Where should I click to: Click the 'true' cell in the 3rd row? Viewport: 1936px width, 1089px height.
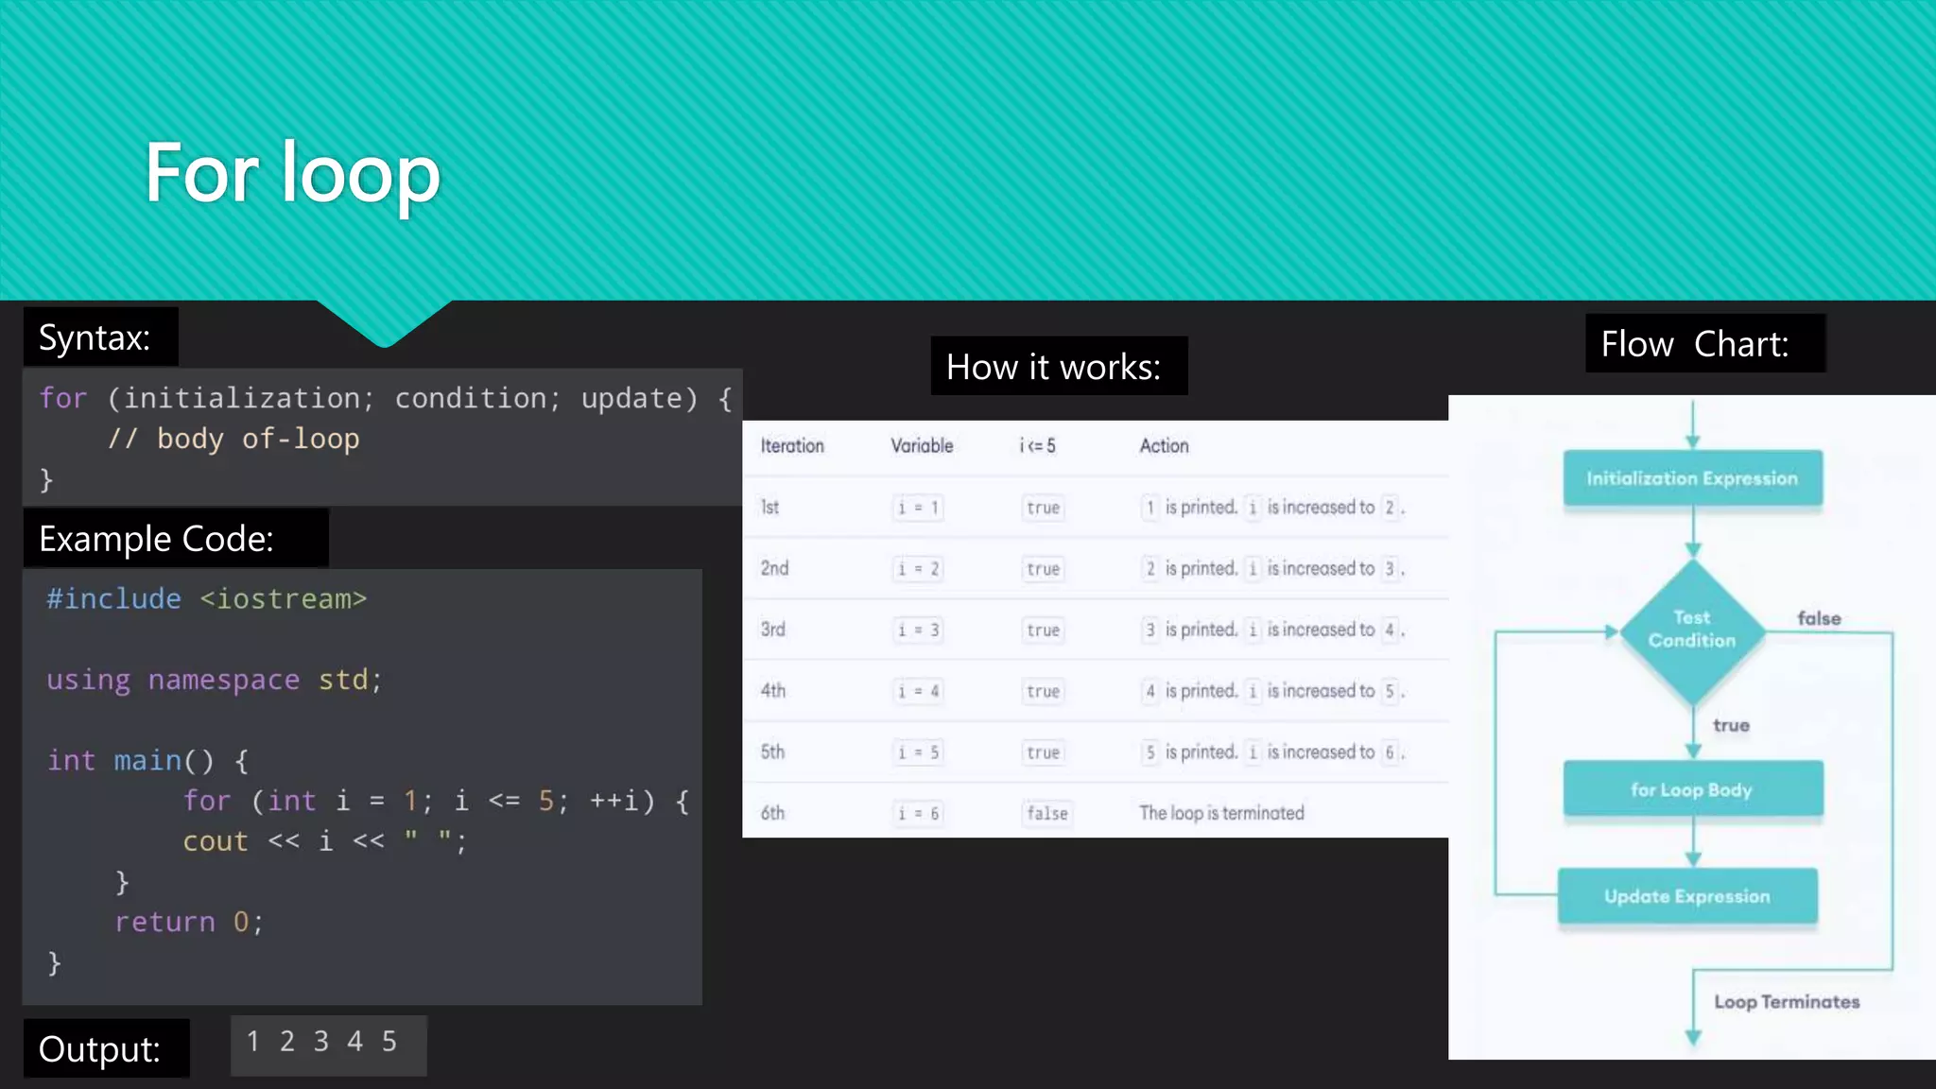tap(1044, 631)
